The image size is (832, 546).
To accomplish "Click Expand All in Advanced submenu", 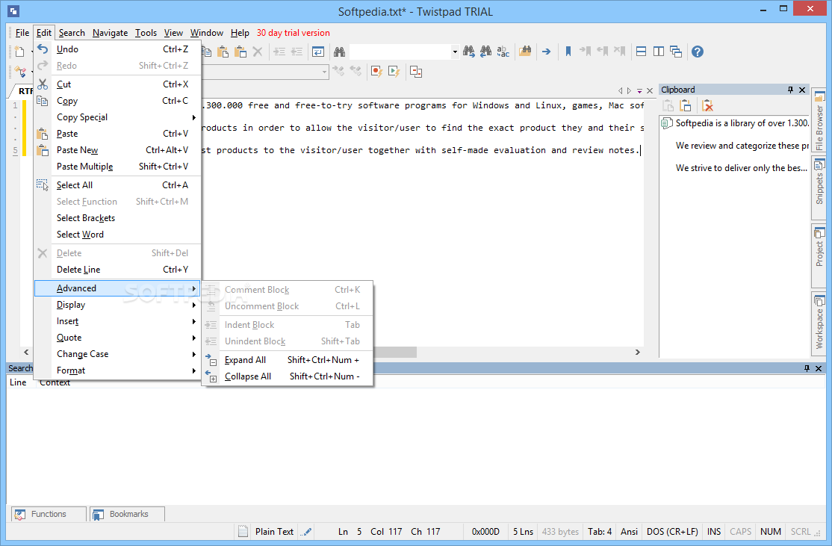I will pyautogui.click(x=288, y=360).
